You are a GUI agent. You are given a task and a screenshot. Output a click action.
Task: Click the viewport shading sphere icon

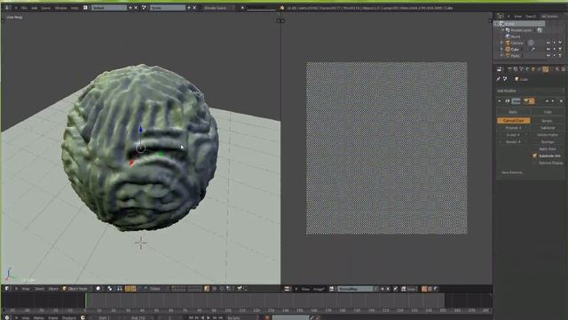[x=99, y=289]
